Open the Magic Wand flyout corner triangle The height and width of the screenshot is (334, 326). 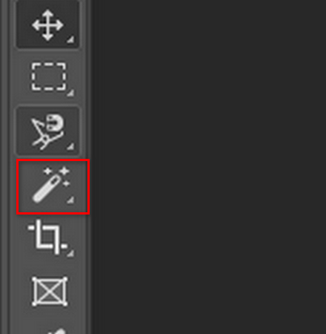pyautogui.click(x=70, y=200)
